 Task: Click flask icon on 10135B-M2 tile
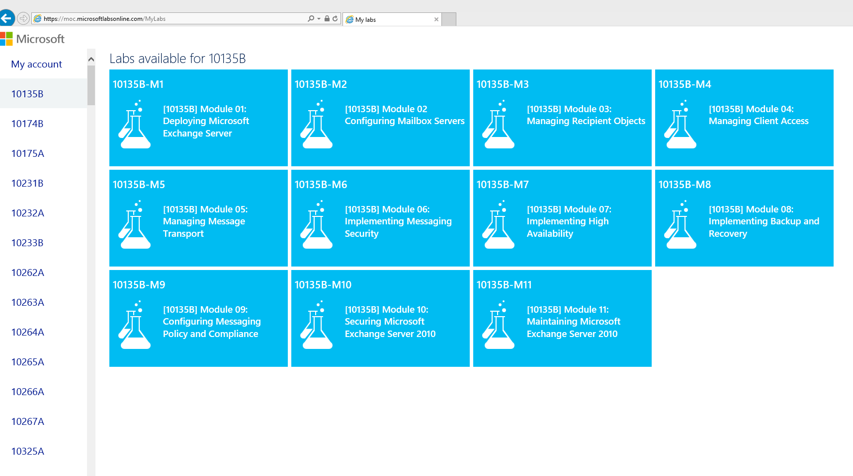[x=317, y=124]
